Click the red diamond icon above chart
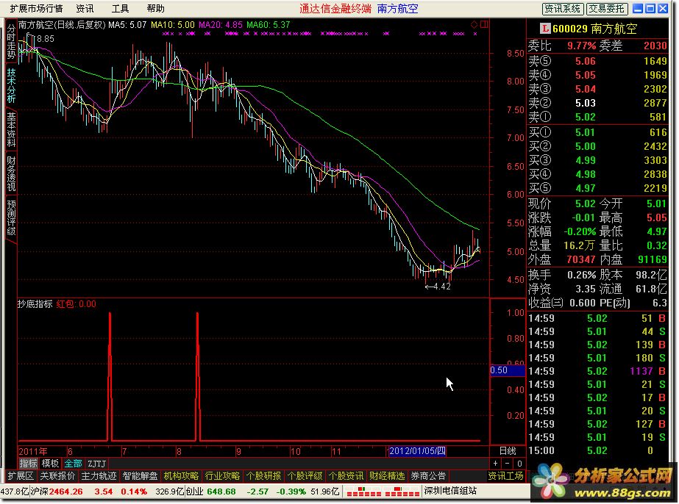This screenshot has height=504, width=679. (x=474, y=25)
